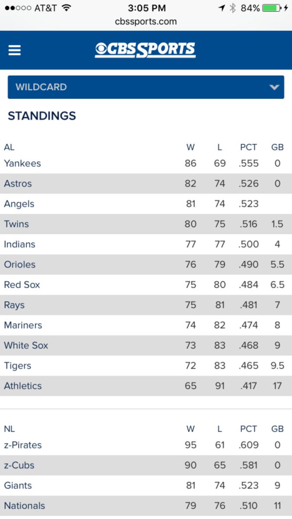Screen dimensions: 292x519
Task: Sort standings by the PCT column
Action: 248,147
